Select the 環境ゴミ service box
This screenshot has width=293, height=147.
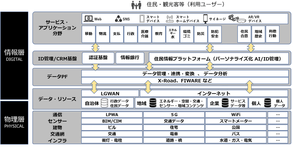tap(187, 34)
